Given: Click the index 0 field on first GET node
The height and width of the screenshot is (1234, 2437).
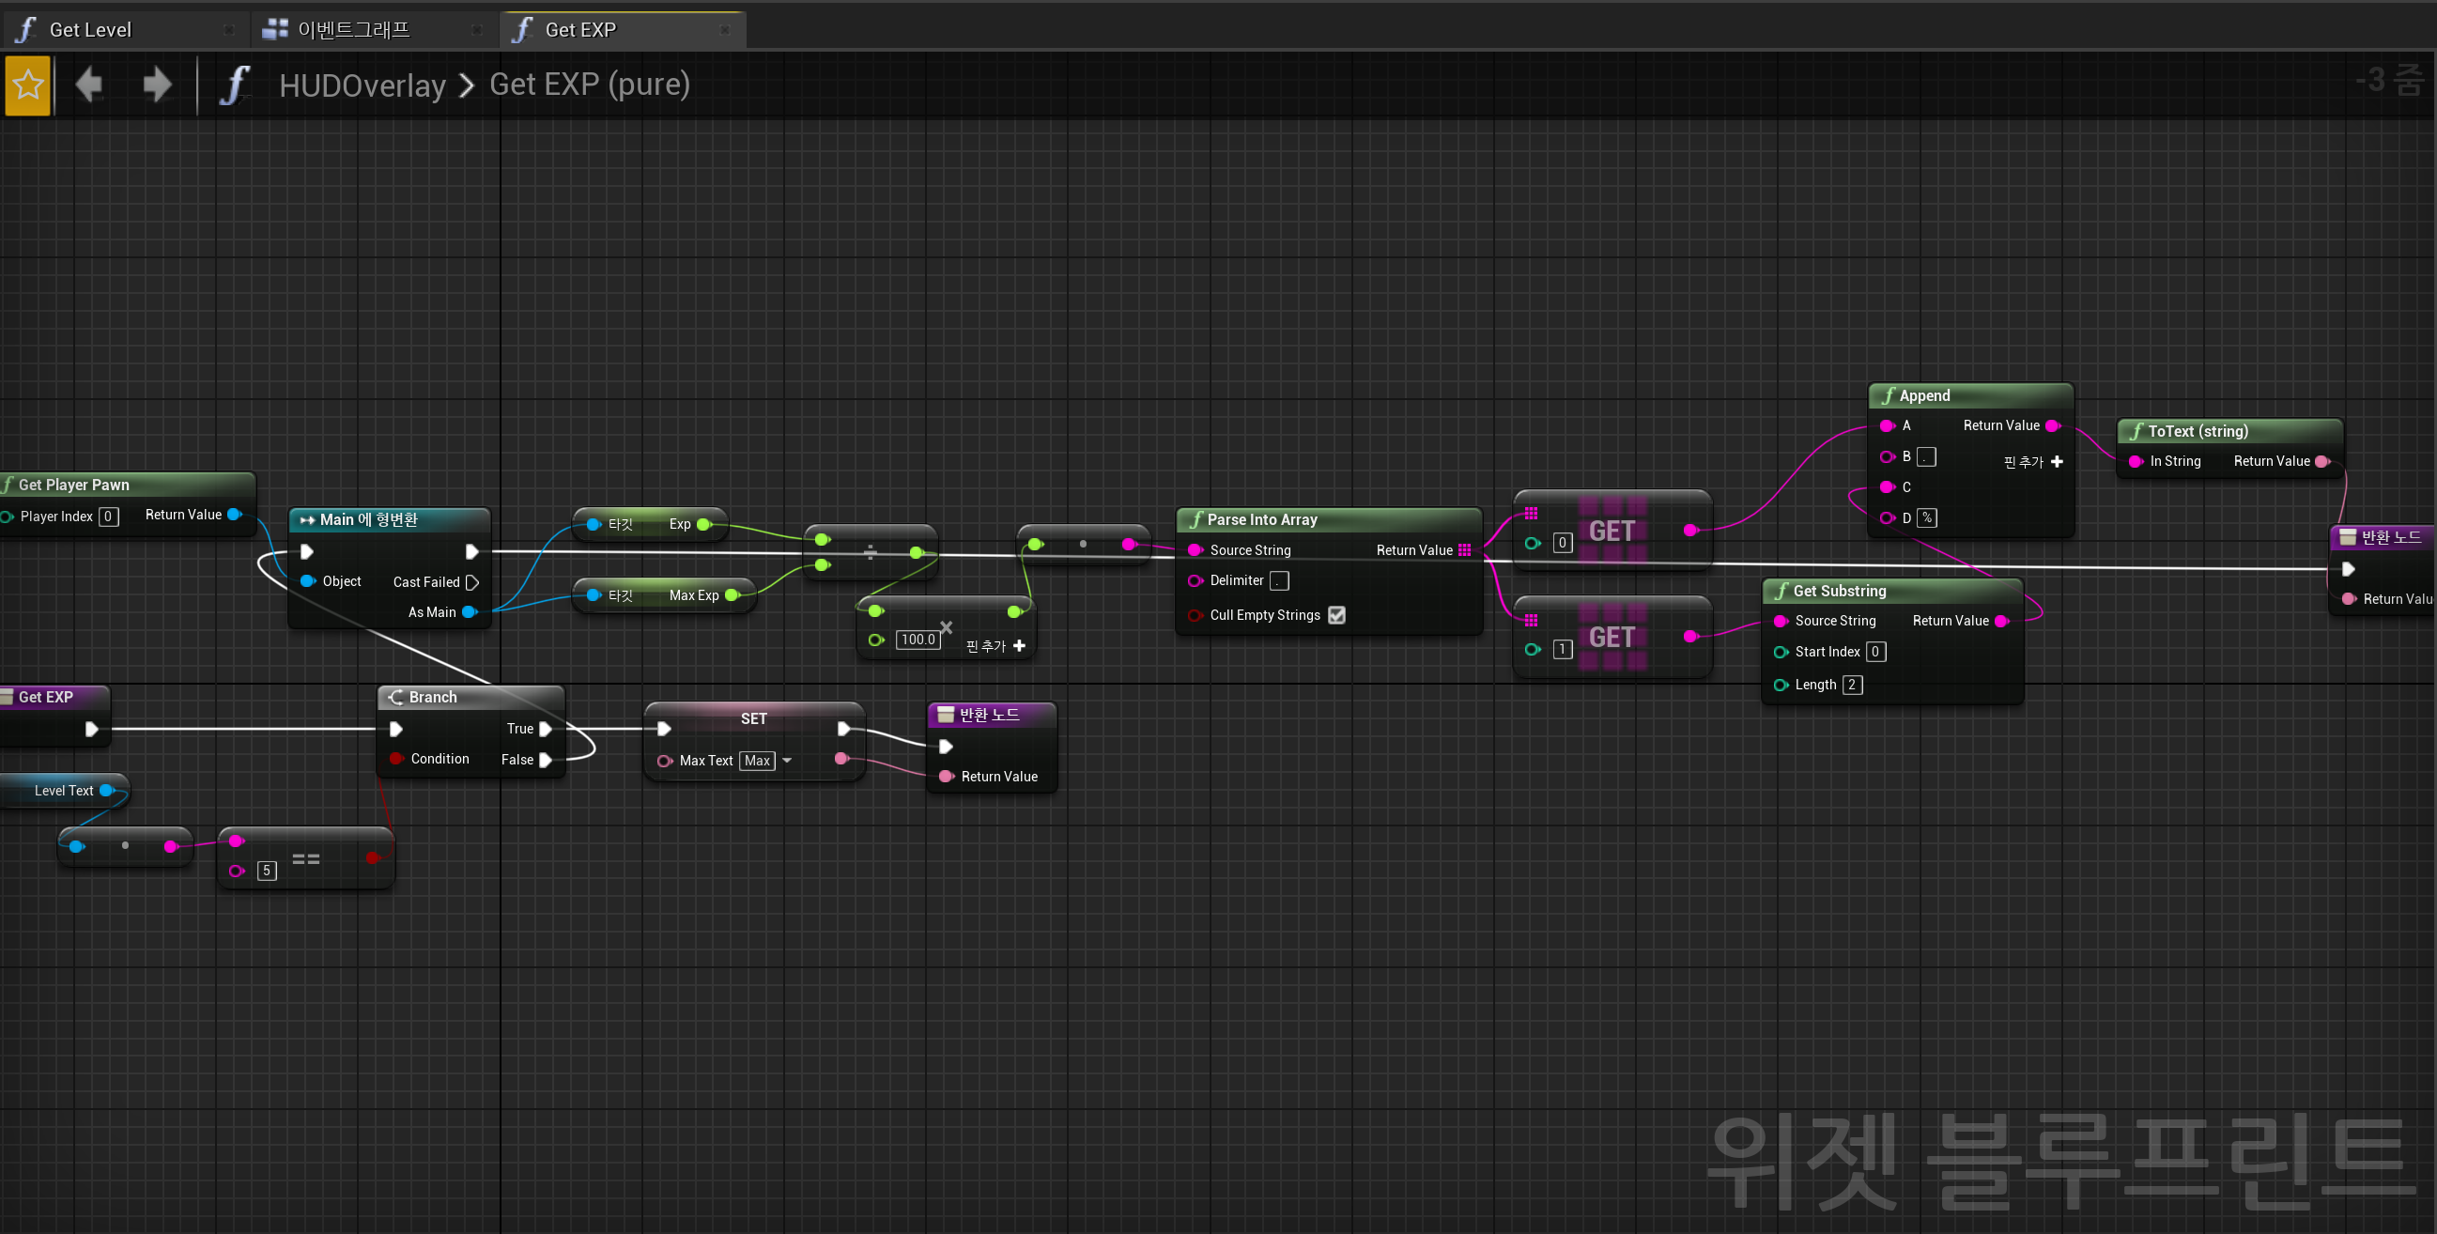Looking at the screenshot, I should tap(1563, 544).
